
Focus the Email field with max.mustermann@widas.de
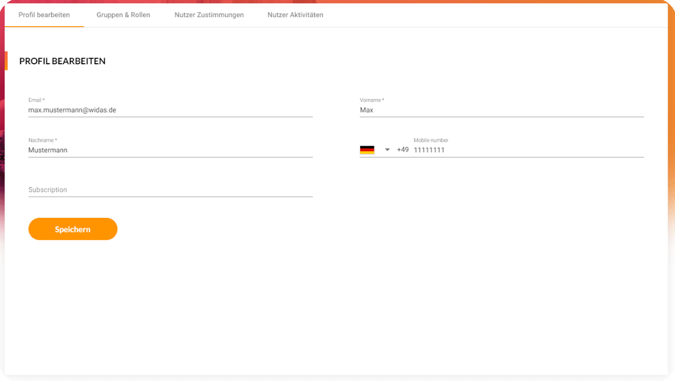[170, 110]
